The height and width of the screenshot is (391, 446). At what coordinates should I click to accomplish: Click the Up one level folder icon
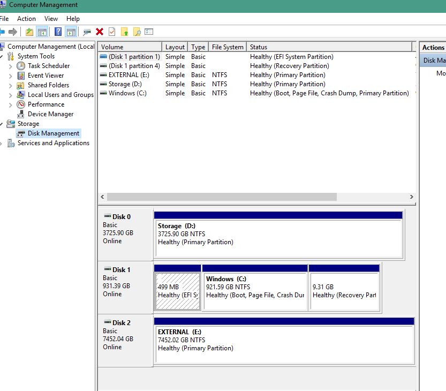(x=29, y=32)
